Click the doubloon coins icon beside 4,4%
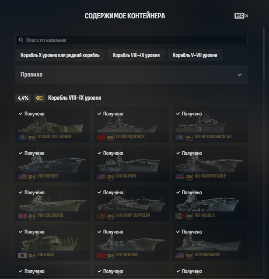The height and width of the screenshot is (279, 269). 39,98
